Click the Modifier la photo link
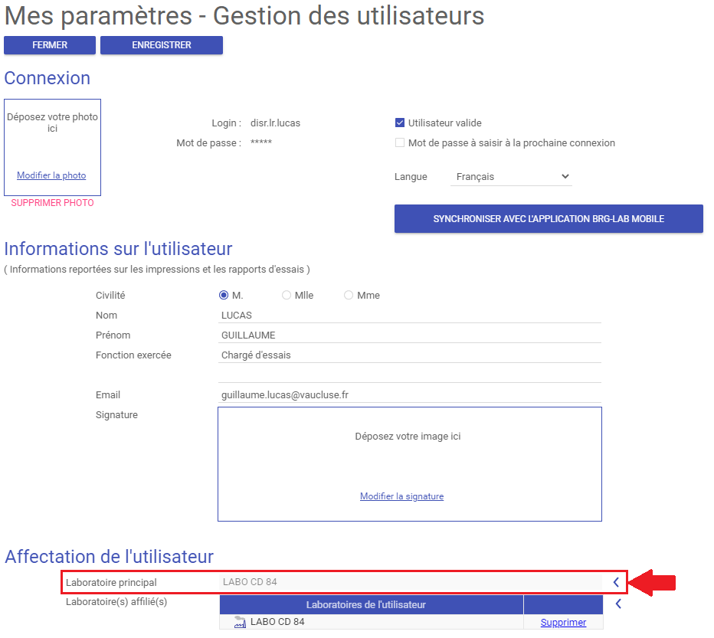714x638 pixels. tap(51, 175)
